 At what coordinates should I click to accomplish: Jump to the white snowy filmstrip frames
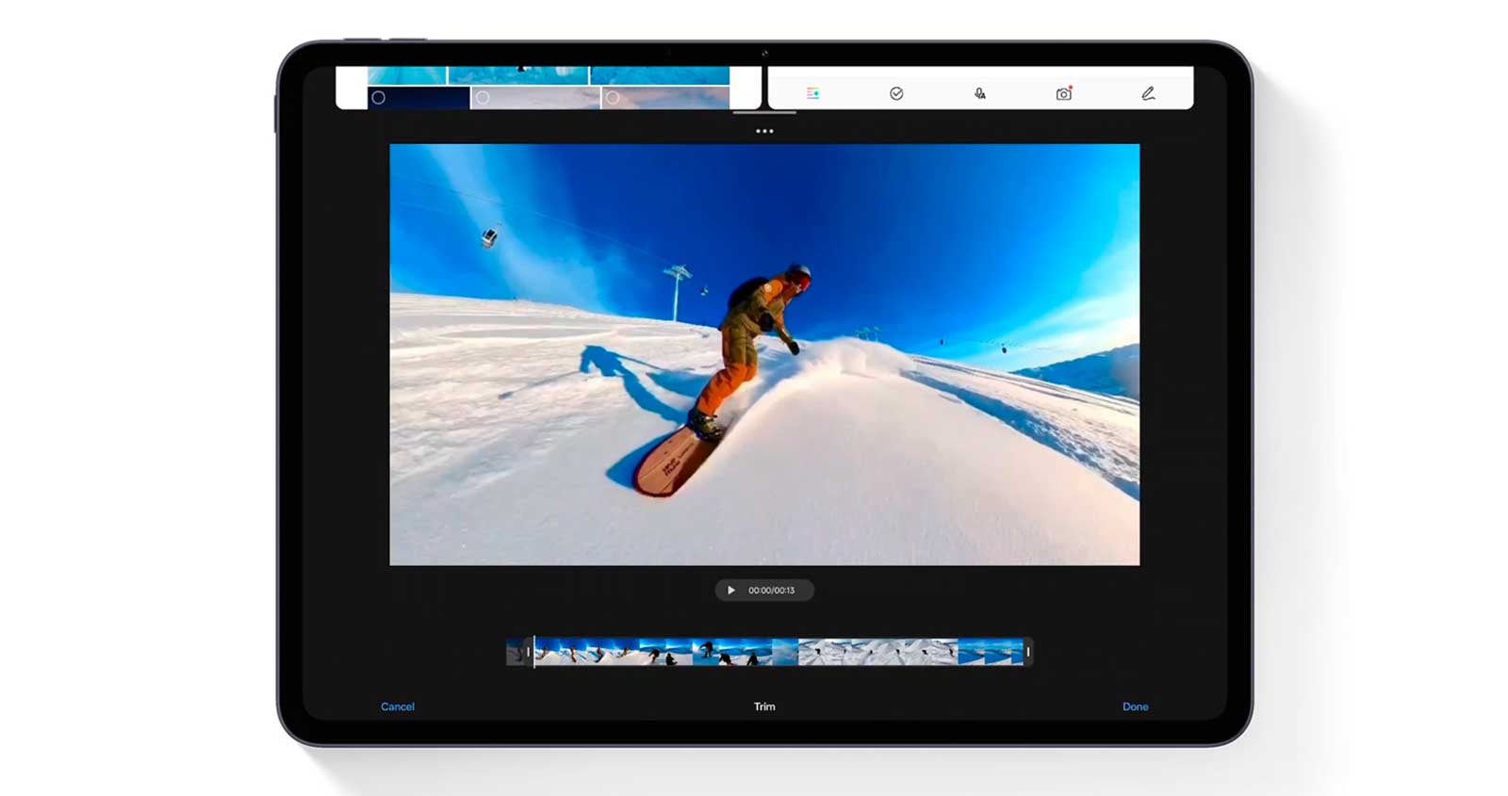pyautogui.click(x=877, y=652)
